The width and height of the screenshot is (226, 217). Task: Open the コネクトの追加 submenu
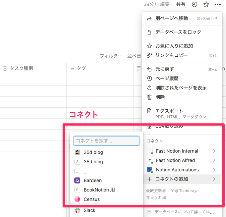182,179
